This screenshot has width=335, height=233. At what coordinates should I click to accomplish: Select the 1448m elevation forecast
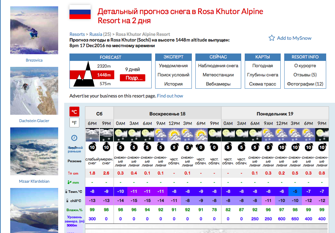coord(104,75)
